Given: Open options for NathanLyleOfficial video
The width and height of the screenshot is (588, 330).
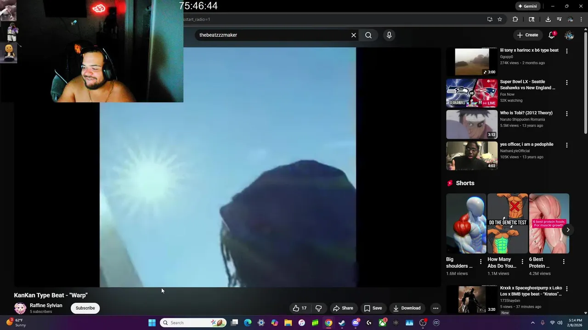Looking at the screenshot, I should (x=567, y=145).
